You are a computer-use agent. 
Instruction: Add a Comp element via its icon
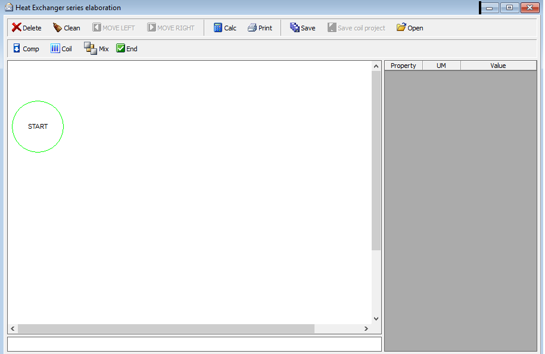[17, 48]
